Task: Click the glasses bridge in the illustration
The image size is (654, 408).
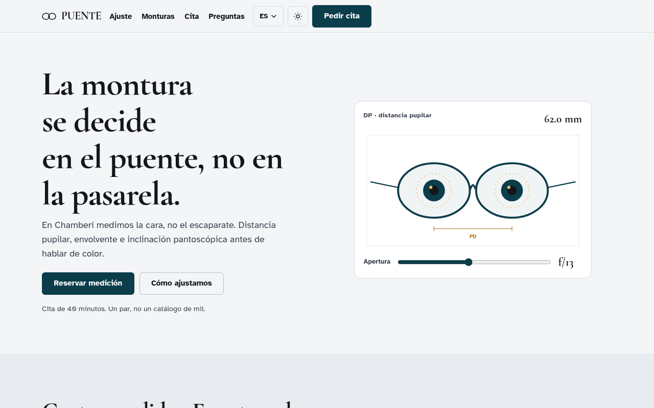Action: tap(473, 188)
